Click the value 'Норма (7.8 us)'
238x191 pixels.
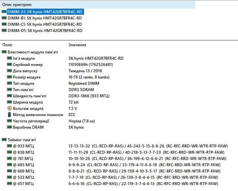click(x=82, y=121)
